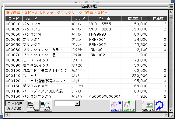Click the window resize grip icon
175x119 pixels.
point(171,115)
